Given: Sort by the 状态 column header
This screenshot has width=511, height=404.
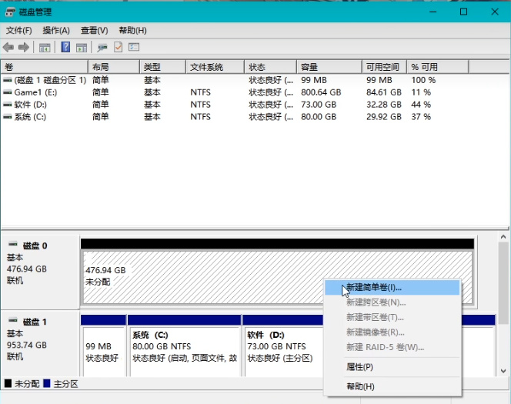Looking at the screenshot, I should pyautogui.click(x=270, y=67).
